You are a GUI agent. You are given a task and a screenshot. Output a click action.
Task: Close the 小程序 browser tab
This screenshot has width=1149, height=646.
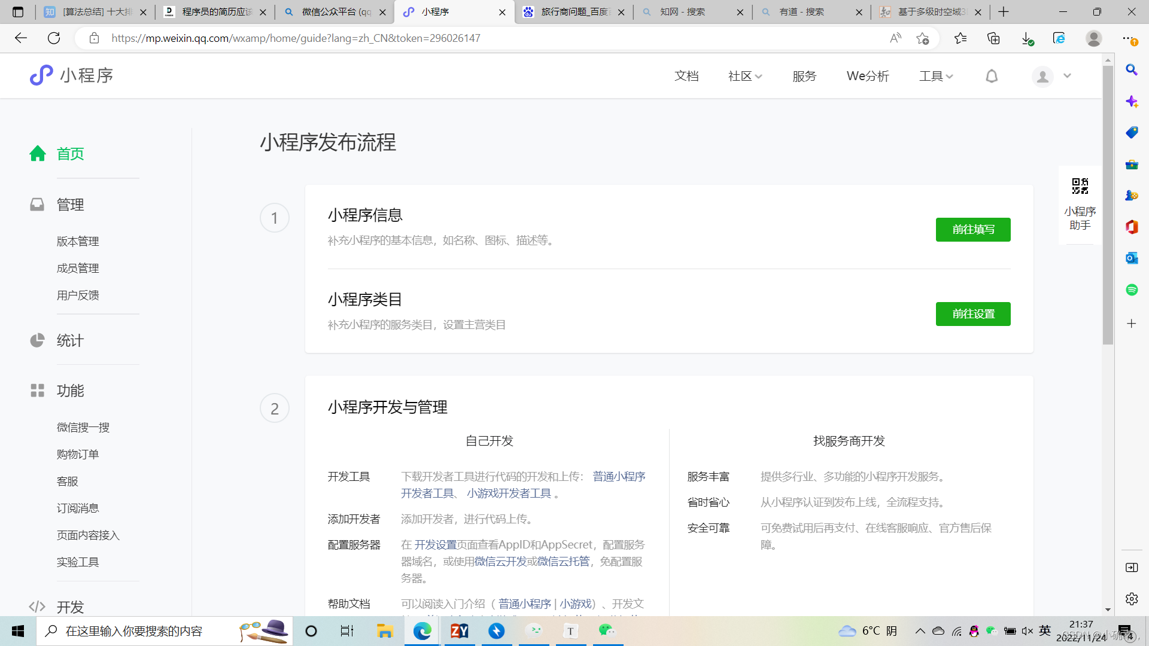502,12
